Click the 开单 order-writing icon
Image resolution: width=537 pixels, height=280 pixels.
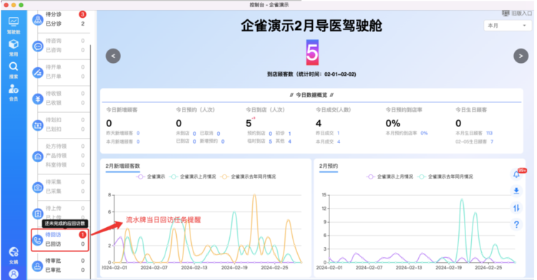(38, 72)
